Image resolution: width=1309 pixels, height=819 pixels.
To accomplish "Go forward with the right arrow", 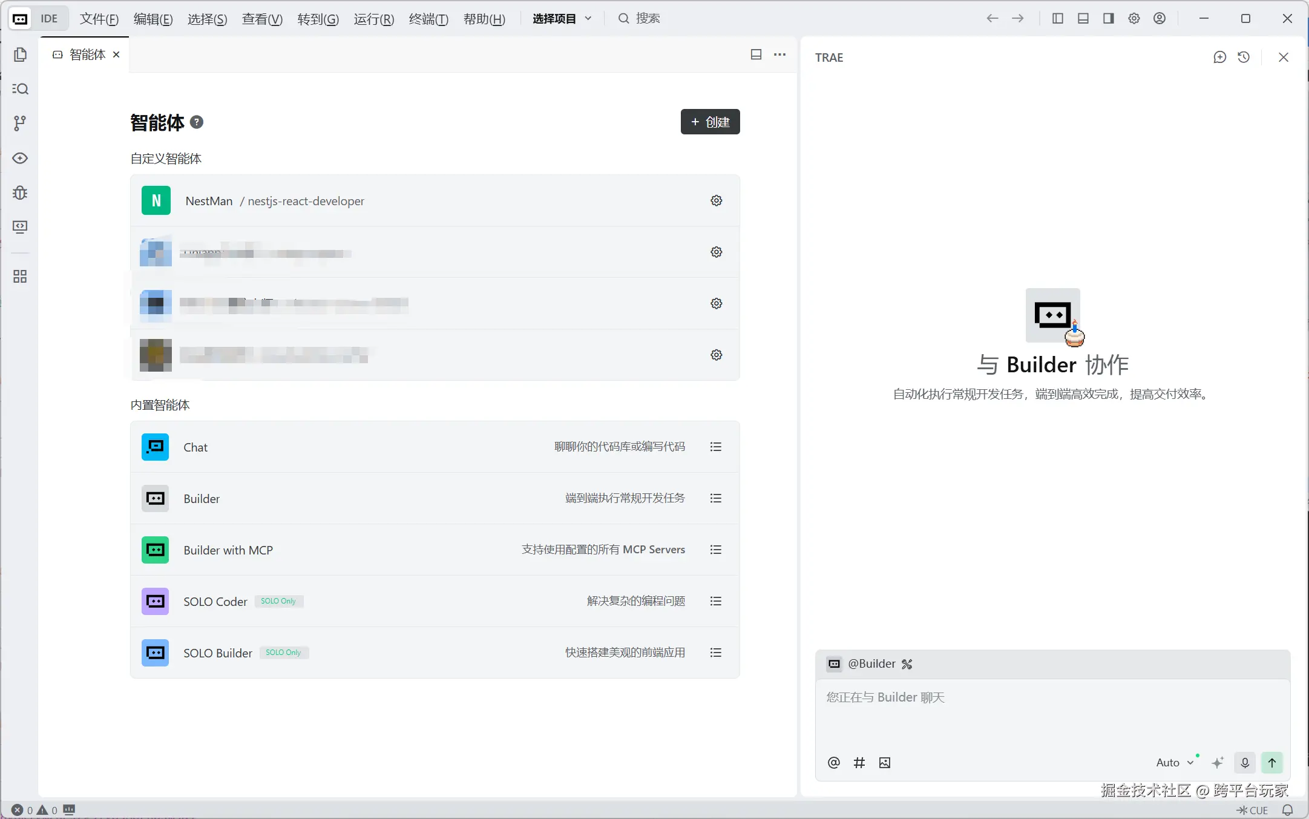I will click(1018, 18).
